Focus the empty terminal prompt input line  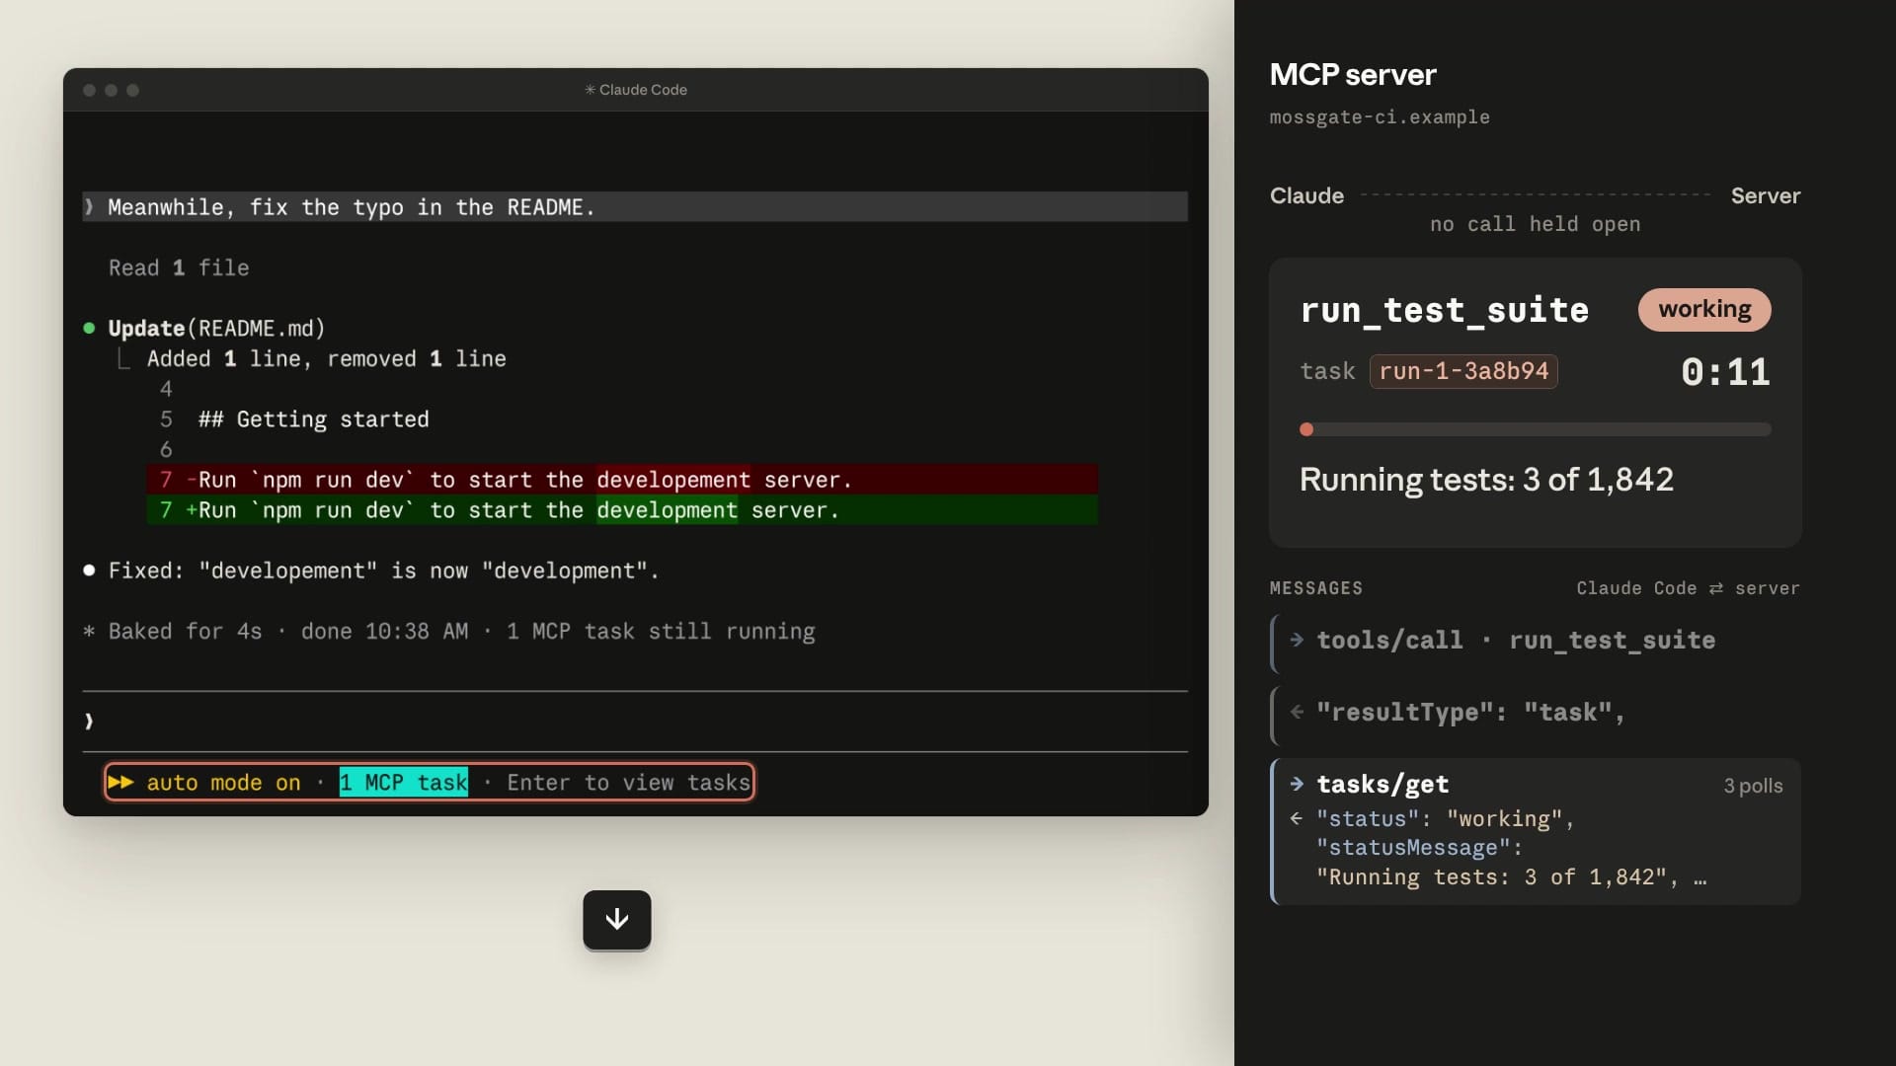click(x=635, y=722)
